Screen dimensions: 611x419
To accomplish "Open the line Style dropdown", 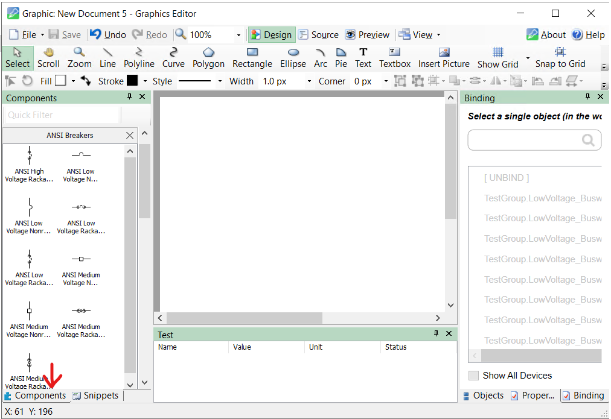I will pos(220,81).
